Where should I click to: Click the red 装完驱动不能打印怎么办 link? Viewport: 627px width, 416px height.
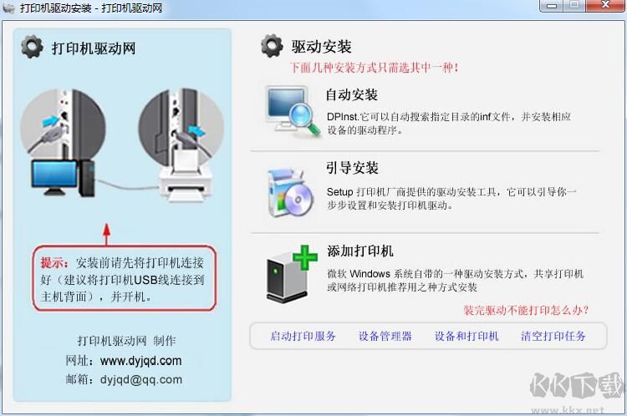[526, 310]
